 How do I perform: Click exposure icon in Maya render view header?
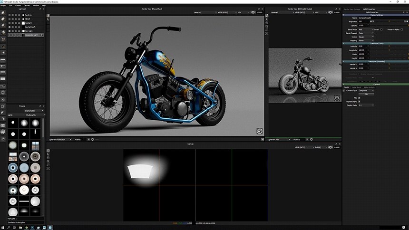[253, 12]
